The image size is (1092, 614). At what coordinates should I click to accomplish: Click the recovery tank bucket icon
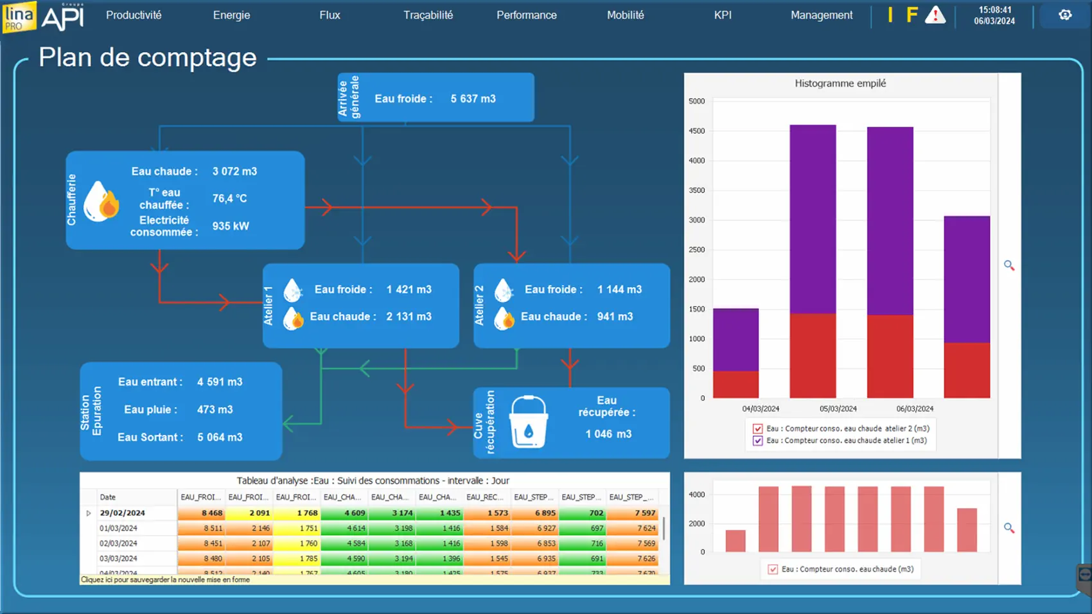tap(528, 422)
